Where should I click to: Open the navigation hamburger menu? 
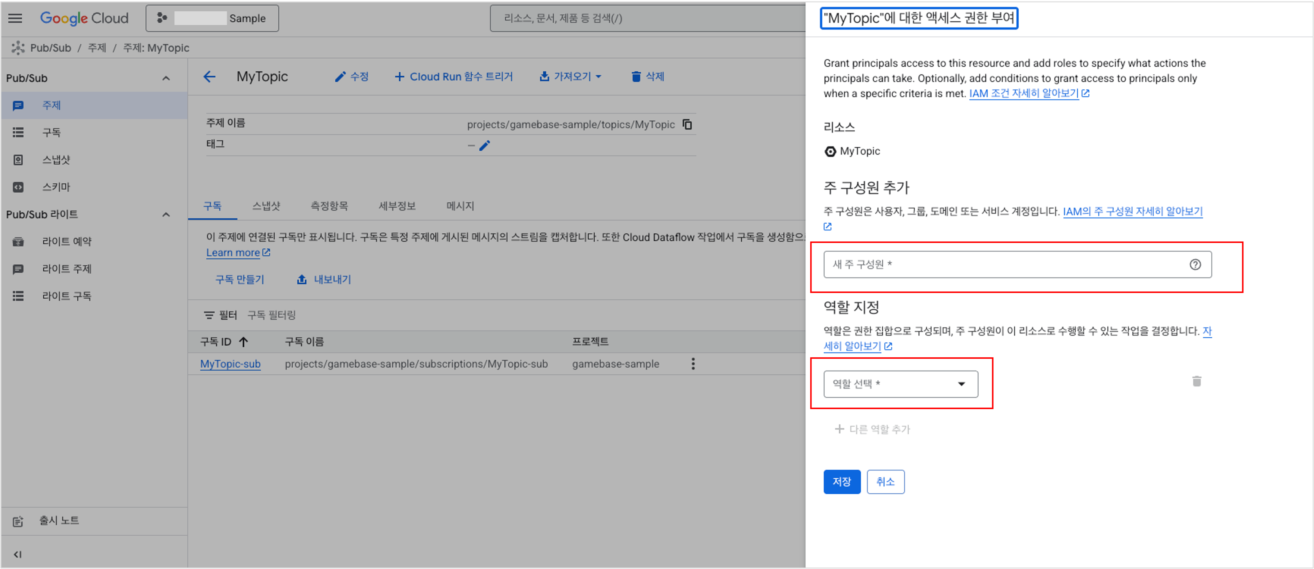tap(15, 18)
